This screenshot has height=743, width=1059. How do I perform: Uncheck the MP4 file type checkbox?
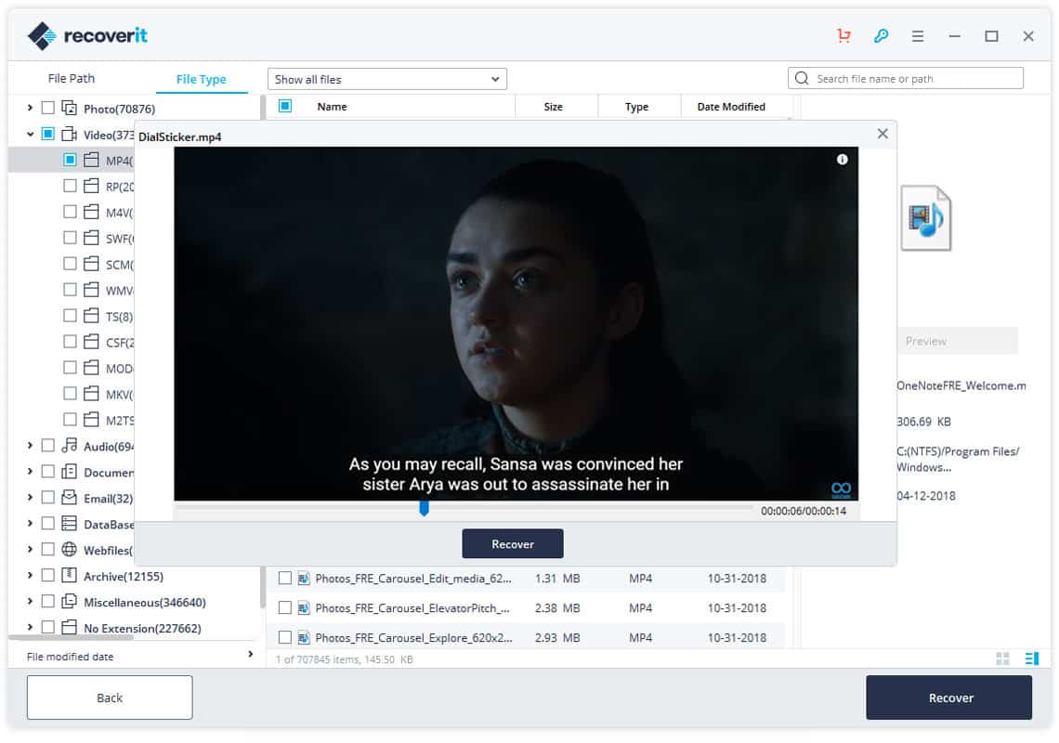coord(70,160)
